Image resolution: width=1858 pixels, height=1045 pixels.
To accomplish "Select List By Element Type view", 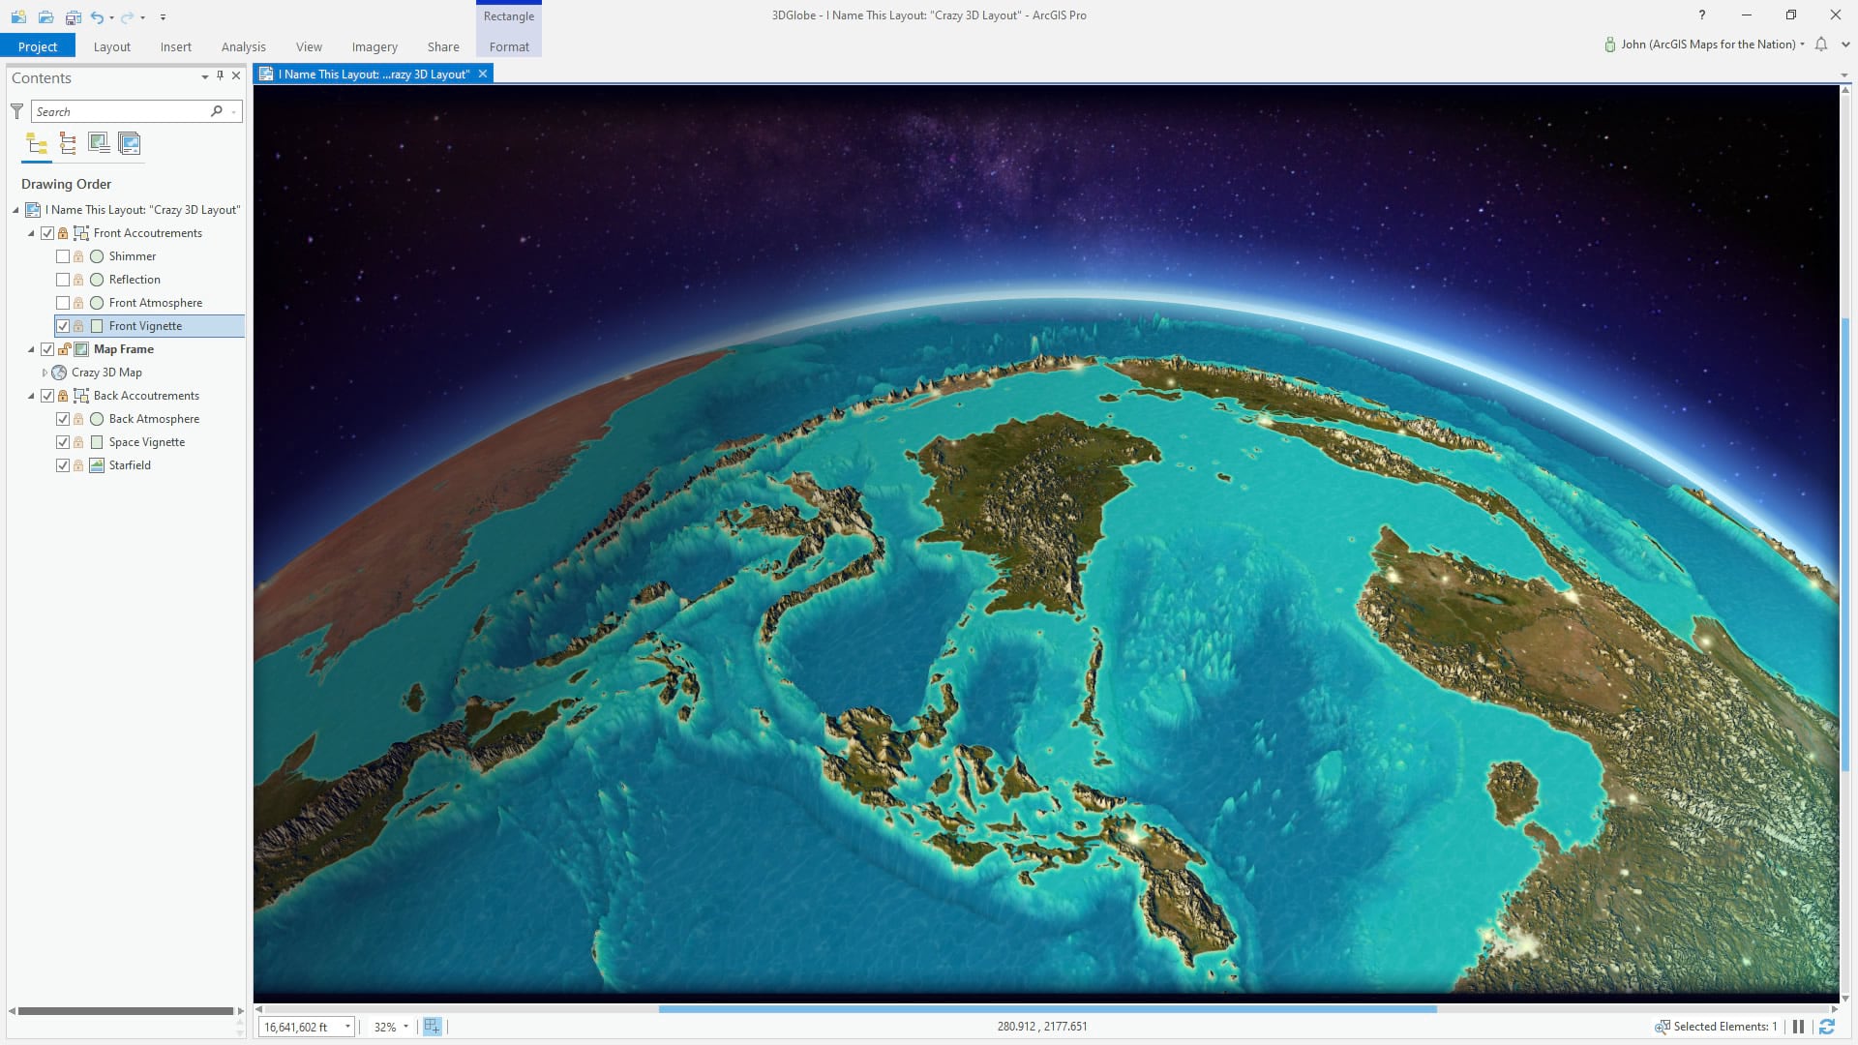I will 68,144.
